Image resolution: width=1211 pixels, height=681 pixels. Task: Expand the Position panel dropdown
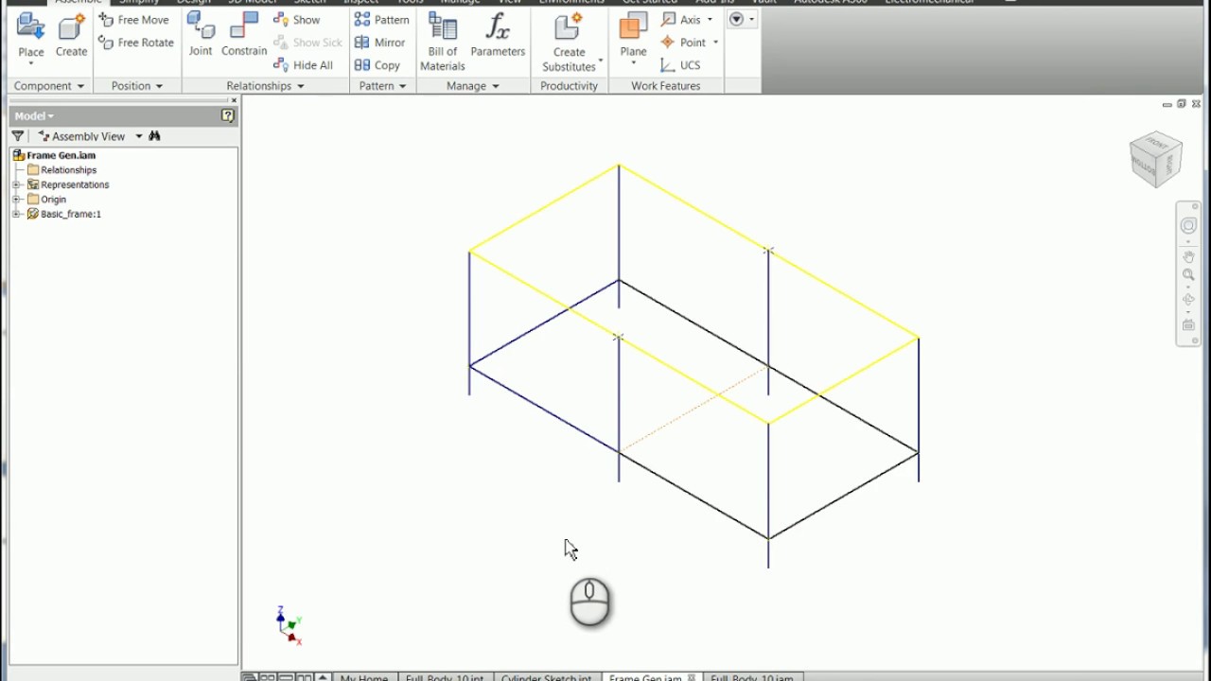tap(159, 86)
